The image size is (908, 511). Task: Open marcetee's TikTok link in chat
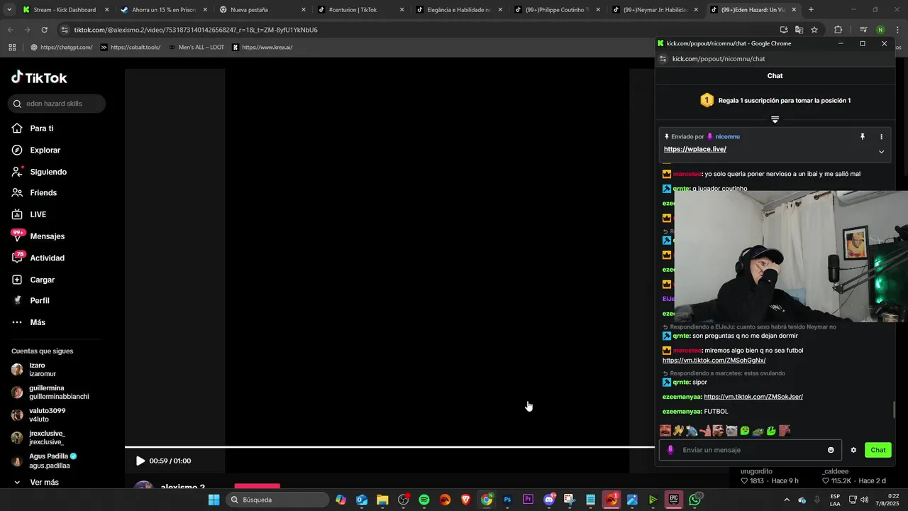714,361
